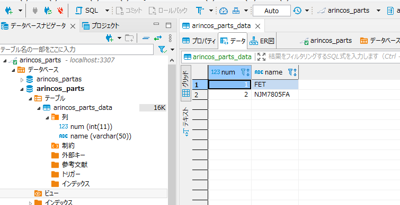Close the データベースナビゲータ tab
The image size is (400, 205).
click(x=73, y=26)
